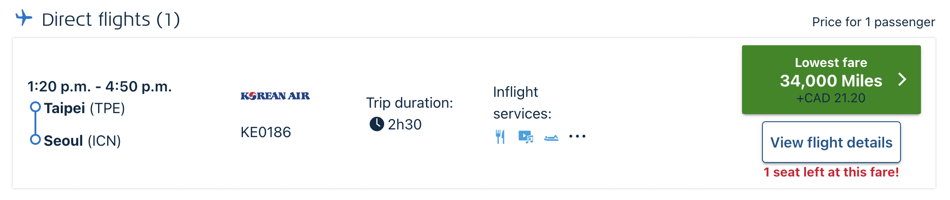Click the Korean Air logo

click(275, 96)
